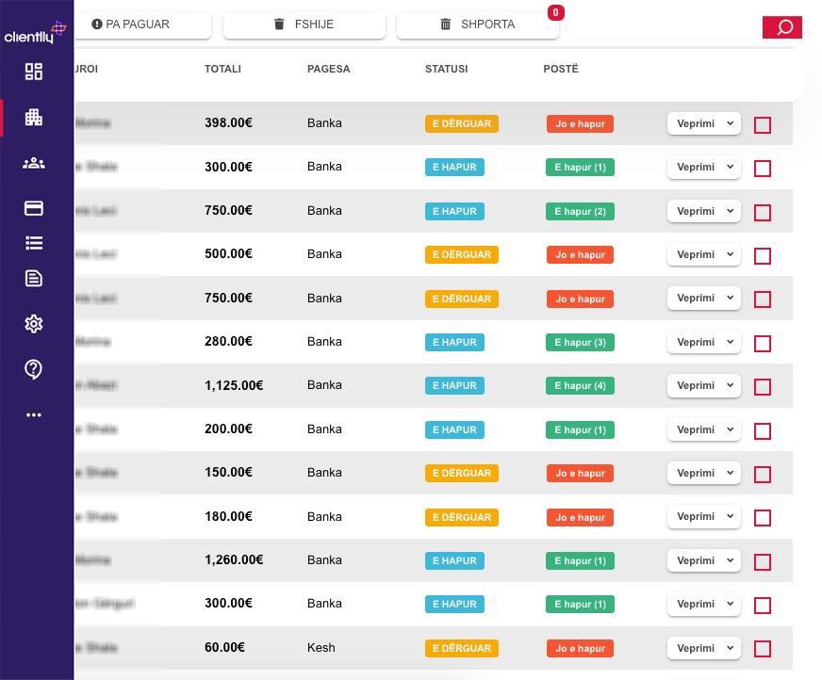Click the companies building icon in sidebar

tap(34, 118)
